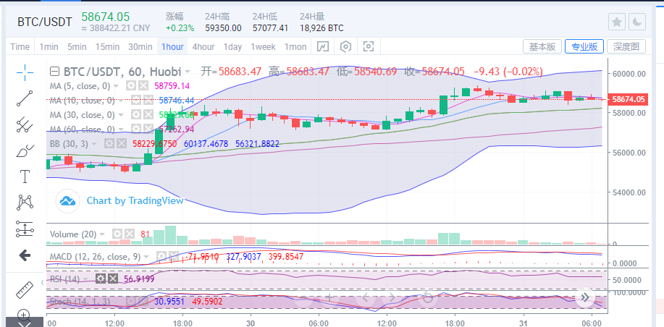
Task: Open Volume (20) settings gear
Action: coord(117,234)
